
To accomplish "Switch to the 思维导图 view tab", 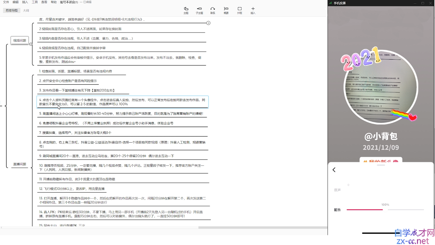I will click(12, 10).
